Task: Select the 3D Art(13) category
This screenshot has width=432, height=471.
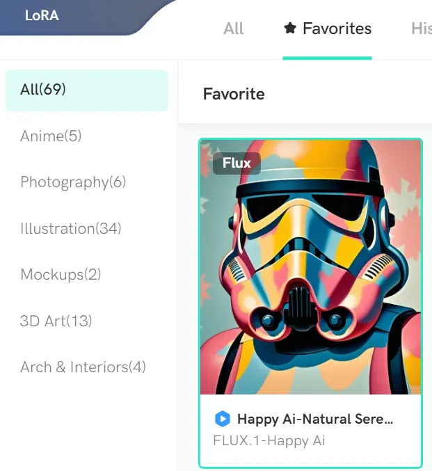Action: 56,321
